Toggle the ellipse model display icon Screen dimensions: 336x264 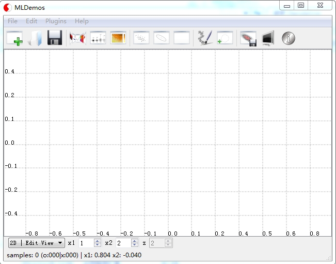point(162,38)
